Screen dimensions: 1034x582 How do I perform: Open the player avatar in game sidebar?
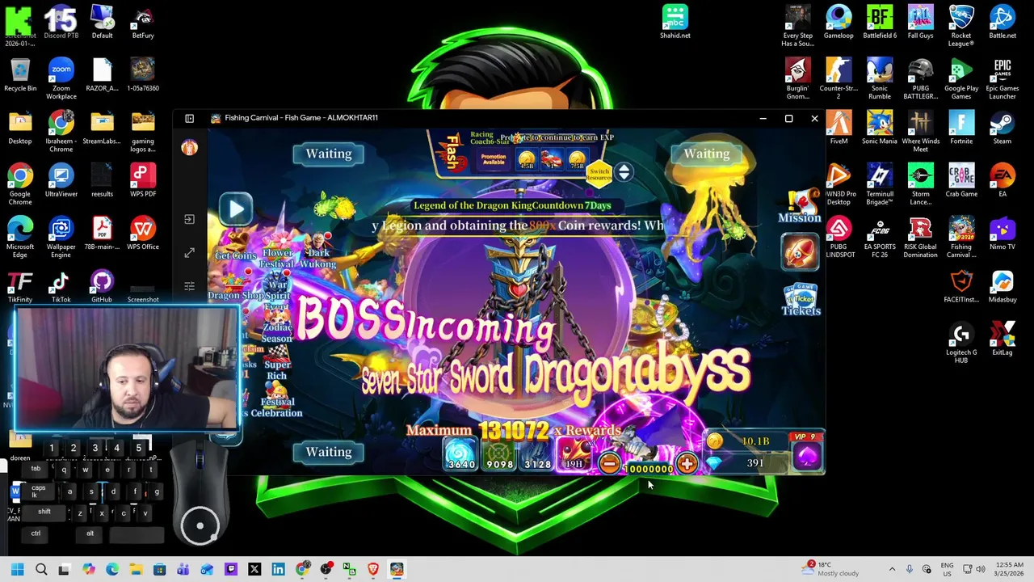coord(189,147)
